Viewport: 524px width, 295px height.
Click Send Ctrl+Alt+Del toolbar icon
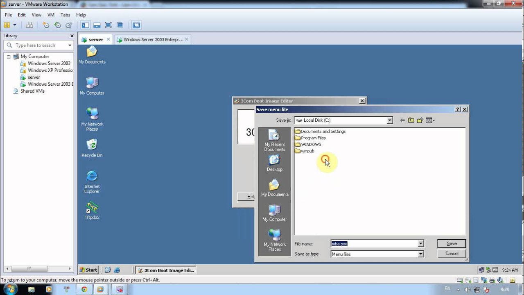pos(29,25)
